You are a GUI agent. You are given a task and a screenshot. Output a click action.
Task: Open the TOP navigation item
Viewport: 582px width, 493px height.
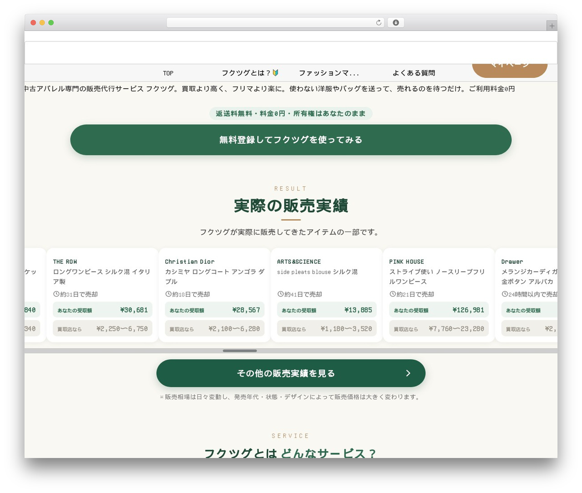168,73
